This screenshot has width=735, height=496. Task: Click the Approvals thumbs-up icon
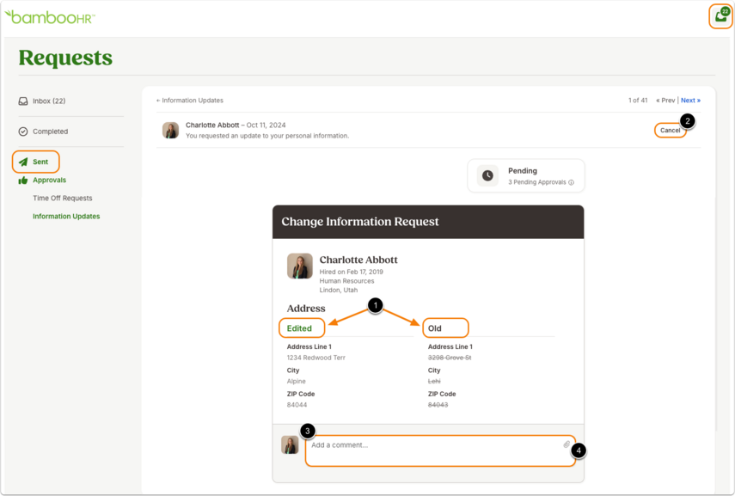tap(23, 181)
